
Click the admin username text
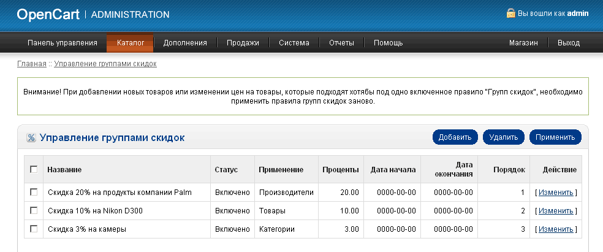pos(578,13)
